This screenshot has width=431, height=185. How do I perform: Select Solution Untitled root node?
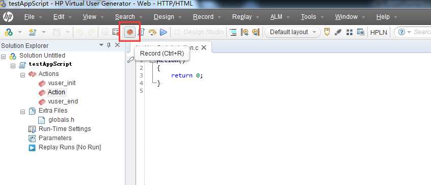42,56
